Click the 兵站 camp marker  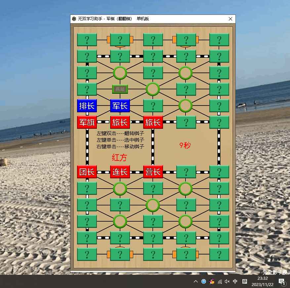120,89
